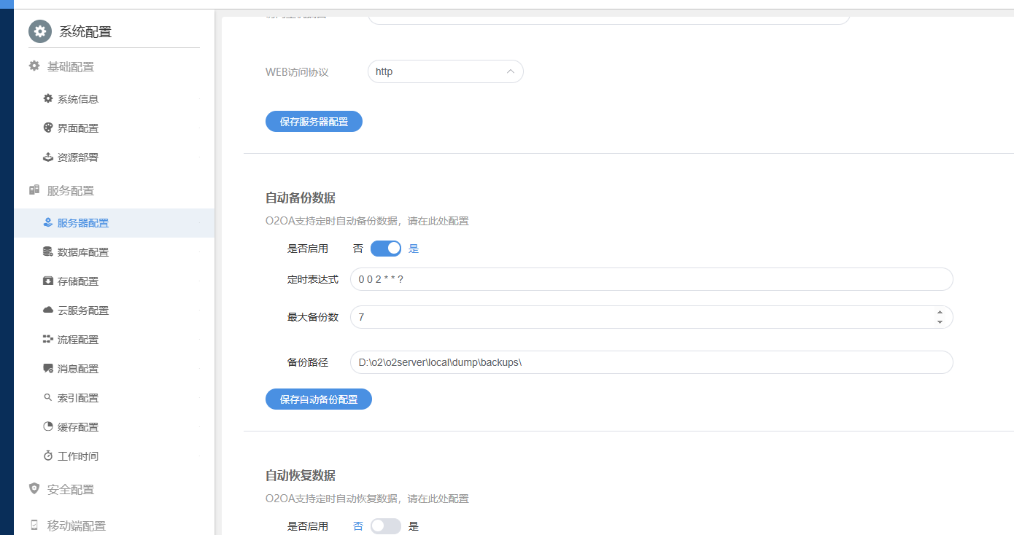
Task: Increase 最大备份数 with the up arrow
Action: (x=940, y=313)
